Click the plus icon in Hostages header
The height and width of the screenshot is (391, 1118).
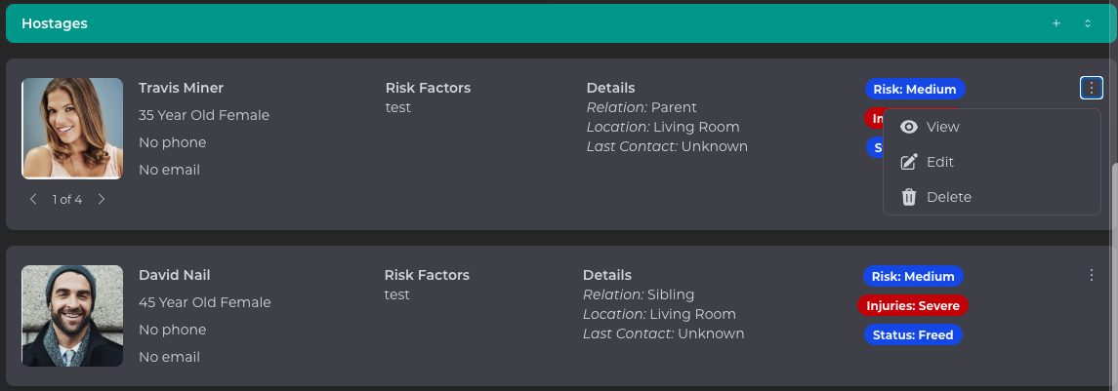1056,23
